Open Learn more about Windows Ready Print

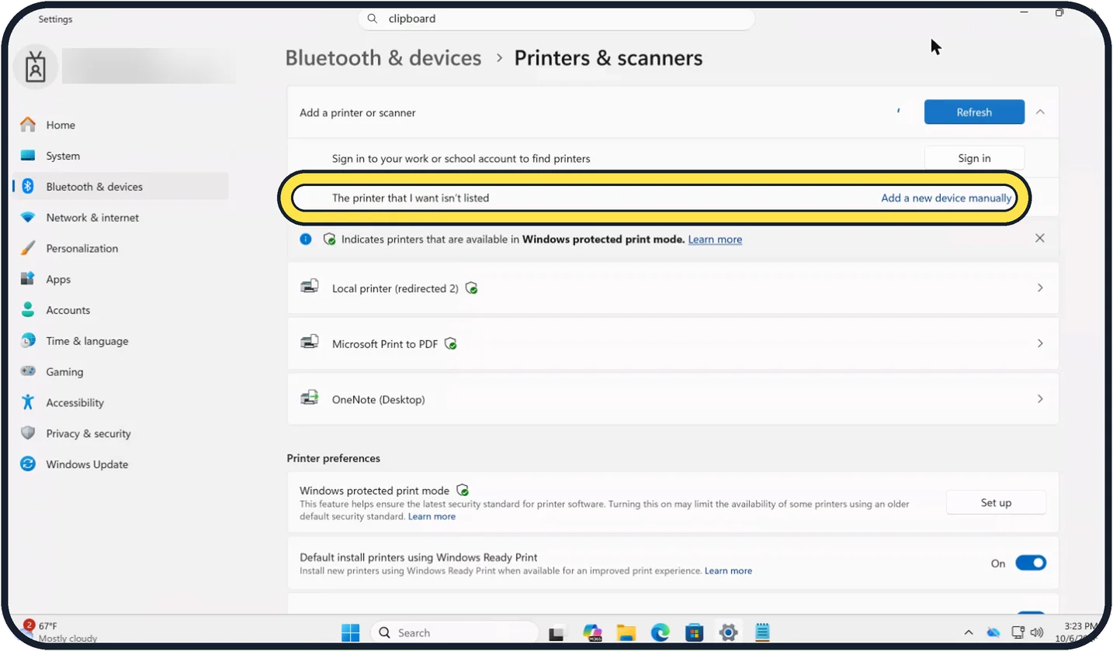[728, 571]
